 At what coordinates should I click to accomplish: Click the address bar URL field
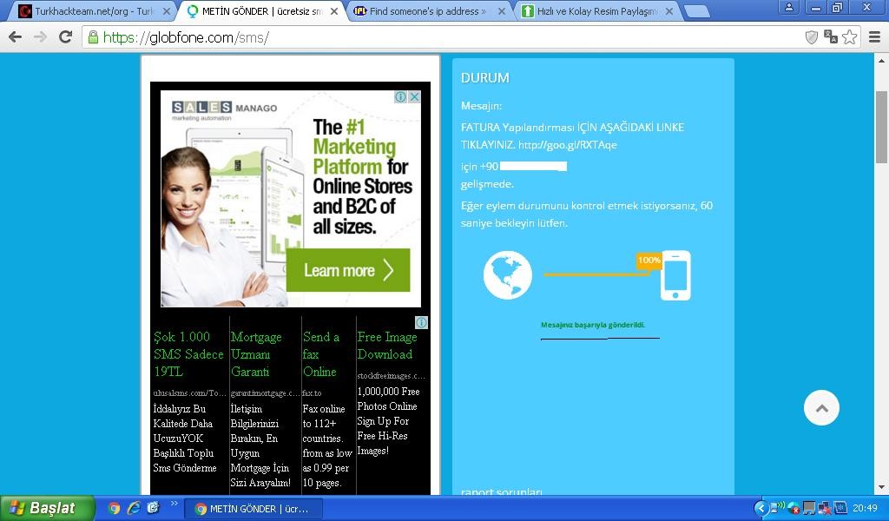442,37
